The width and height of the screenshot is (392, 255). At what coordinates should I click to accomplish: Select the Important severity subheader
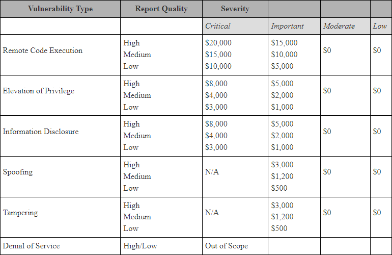click(x=287, y=26)
